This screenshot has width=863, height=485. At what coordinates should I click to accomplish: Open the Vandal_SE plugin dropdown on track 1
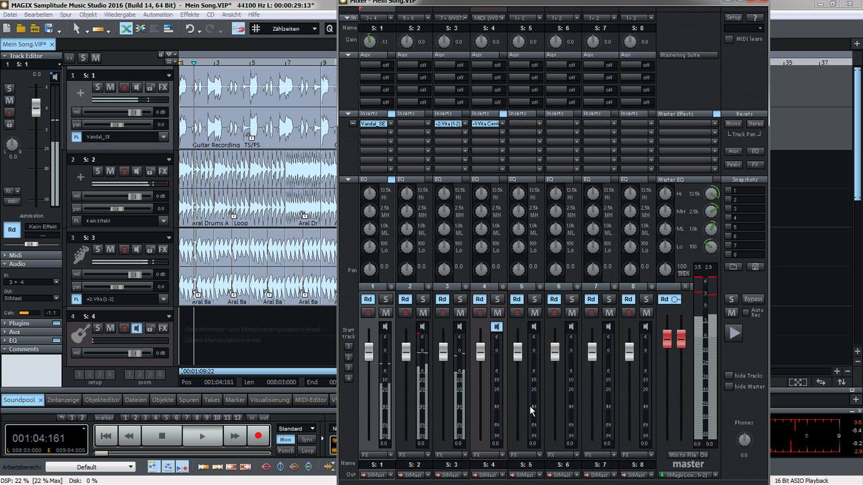pyautogui.click(x=163, y=137)
